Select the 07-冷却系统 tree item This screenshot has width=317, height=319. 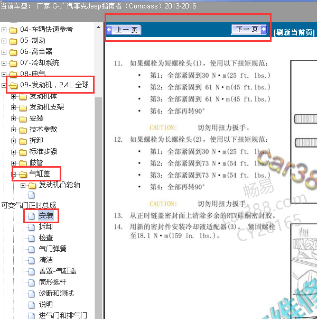coord(40,62)
